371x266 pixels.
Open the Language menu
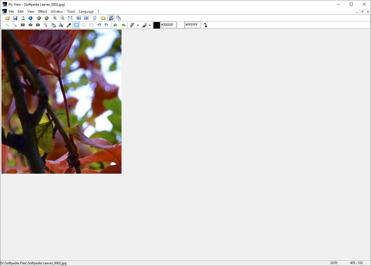[x=86, y=12]
